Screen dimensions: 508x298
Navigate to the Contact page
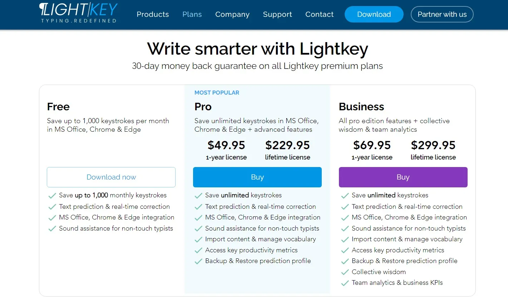319,14
